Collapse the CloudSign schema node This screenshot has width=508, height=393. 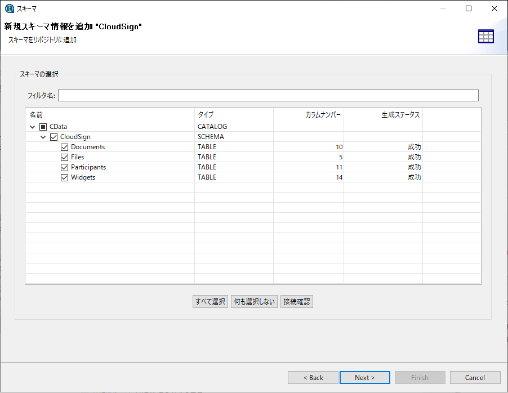pyautogui.click(x=43, y=137)
